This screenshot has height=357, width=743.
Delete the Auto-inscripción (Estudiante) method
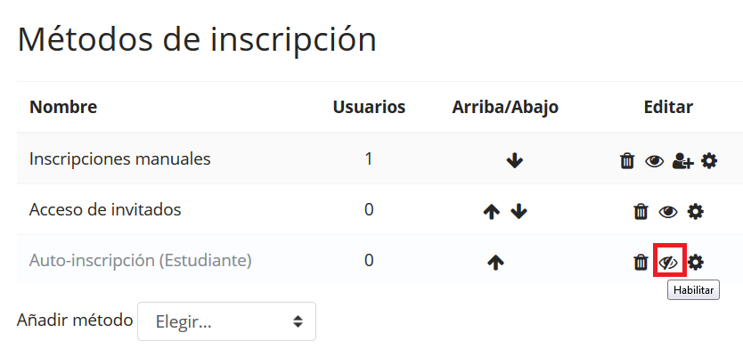(x=641, y=263)
